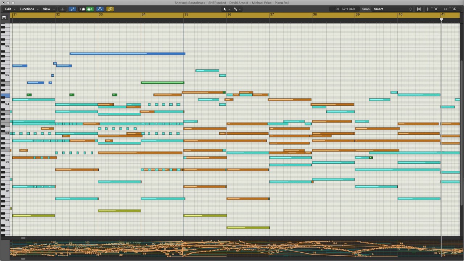Open the View menu
The width and height of the screenshot is (464, 261).
pos(49,9)
